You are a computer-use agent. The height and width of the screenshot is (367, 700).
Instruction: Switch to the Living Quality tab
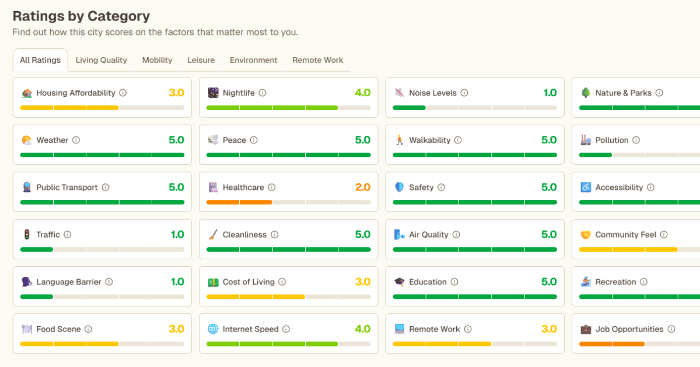[x=101, y=60]
